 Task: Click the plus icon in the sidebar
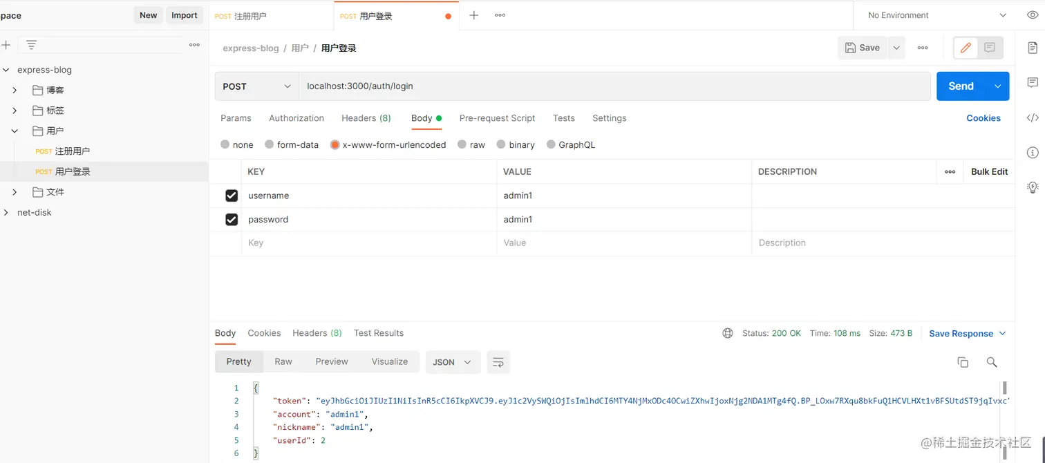point(6,45)
